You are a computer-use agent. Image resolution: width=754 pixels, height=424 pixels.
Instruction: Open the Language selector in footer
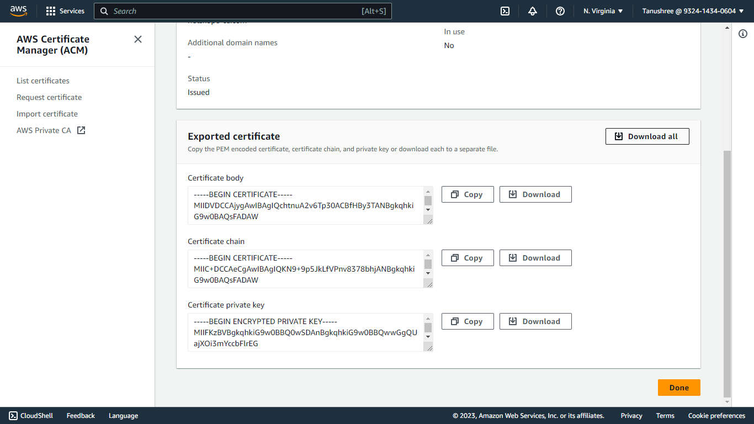tap(123, 416)
